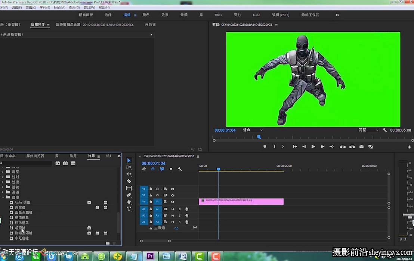
Task: Open the 适合 zoom level dropdown
Action: click(253, 130)
